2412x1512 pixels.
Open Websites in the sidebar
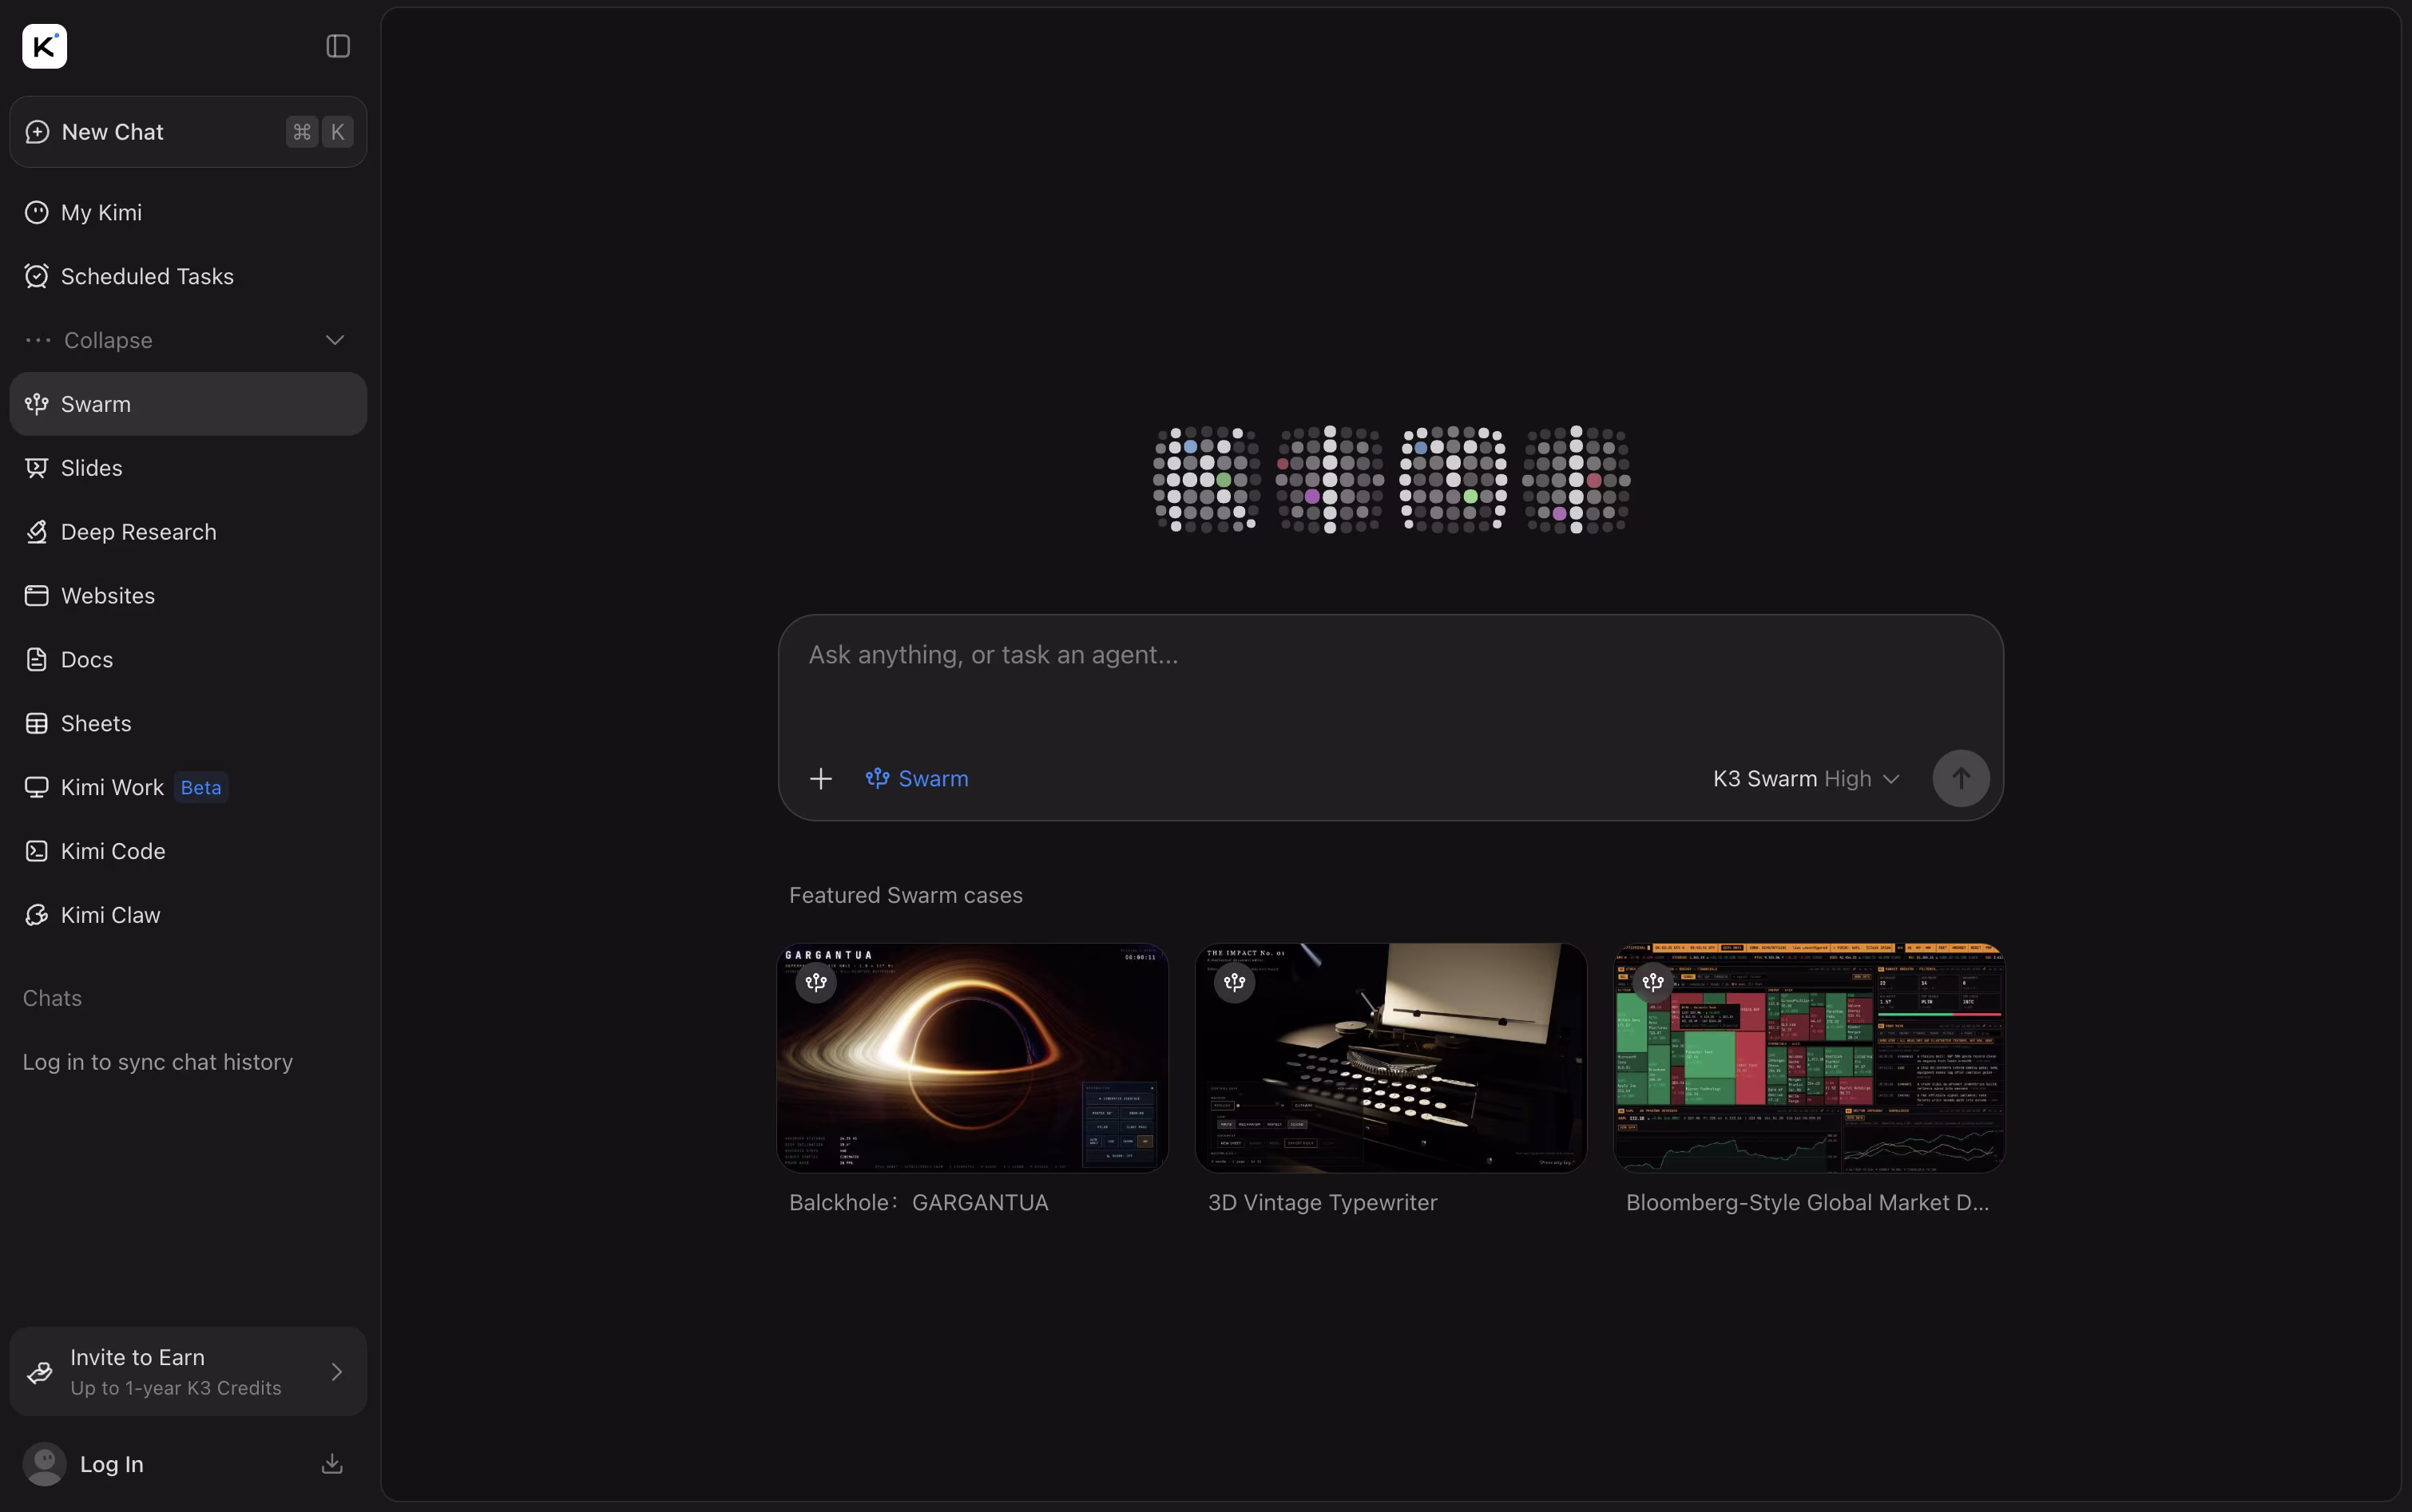(x=188, y=596)
